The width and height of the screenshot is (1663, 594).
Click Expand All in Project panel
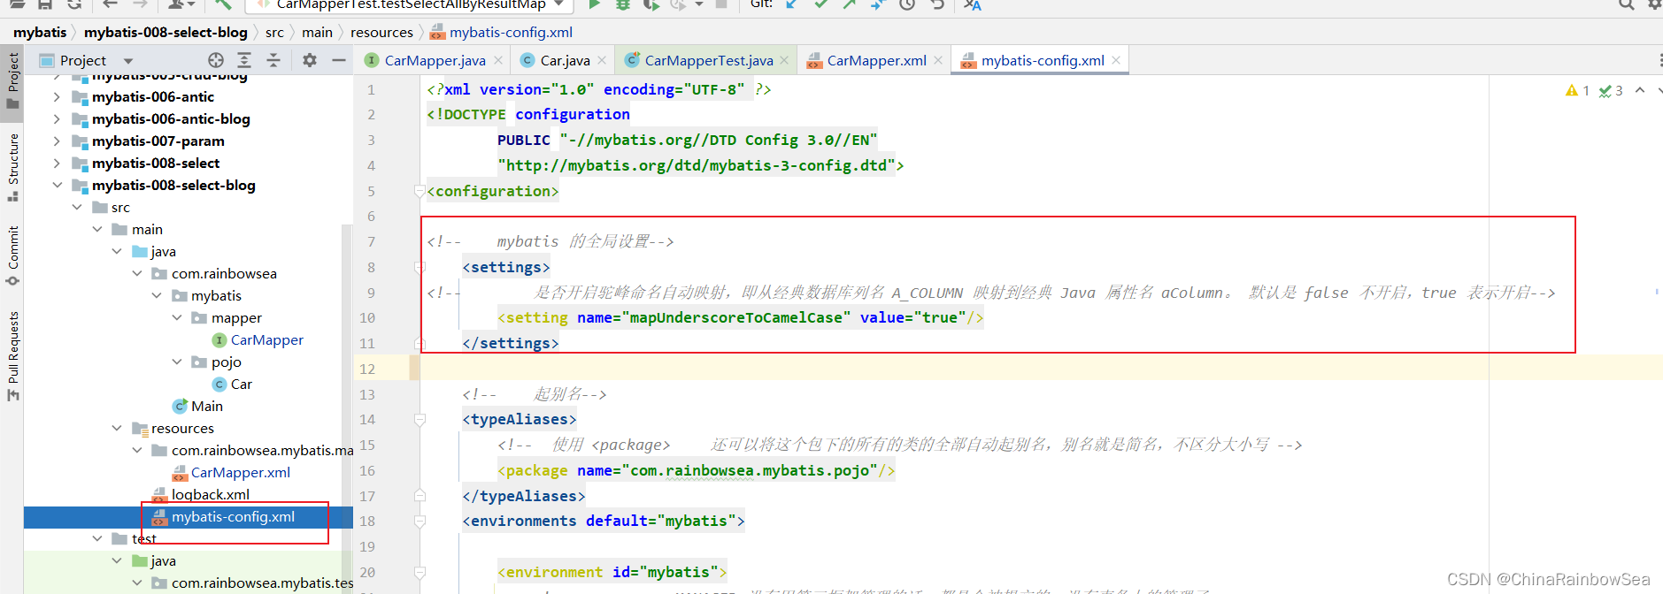coord(244,60)
